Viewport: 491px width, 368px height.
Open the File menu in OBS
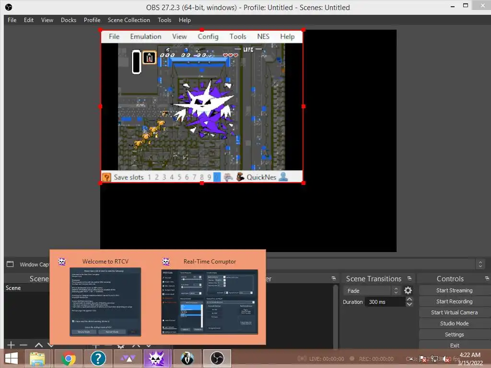pyautogui.click(x=12, y=20)
